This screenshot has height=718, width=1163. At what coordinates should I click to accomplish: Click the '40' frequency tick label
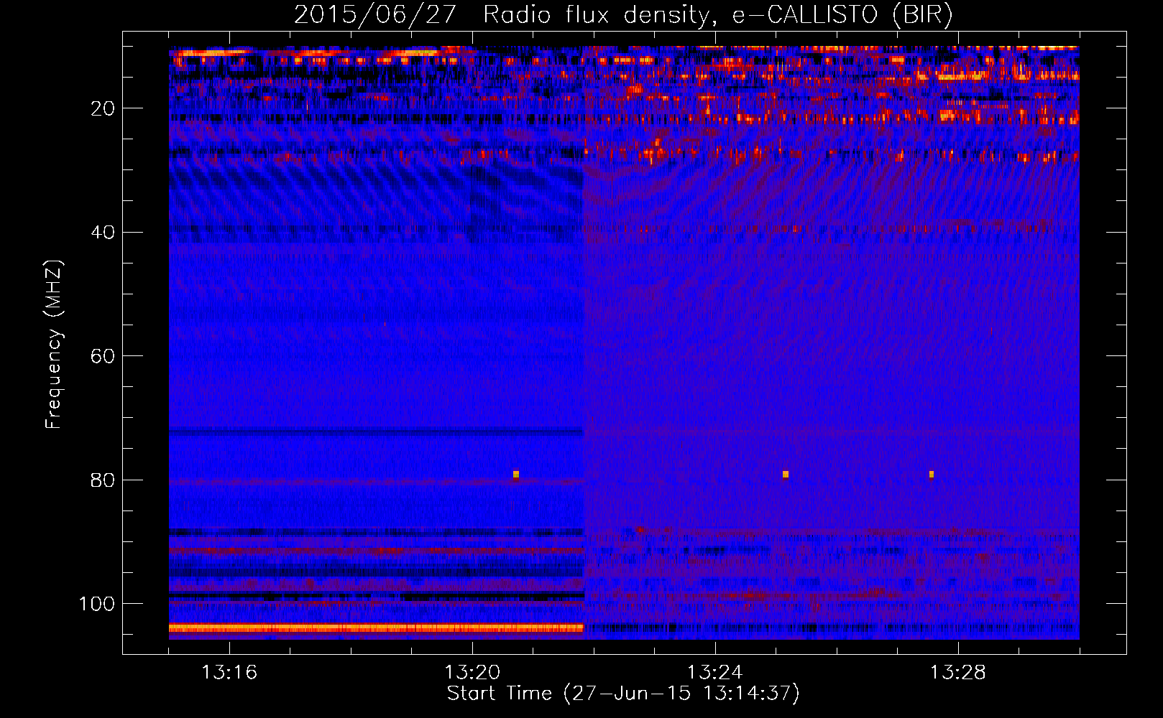click(x=103, y=233)
